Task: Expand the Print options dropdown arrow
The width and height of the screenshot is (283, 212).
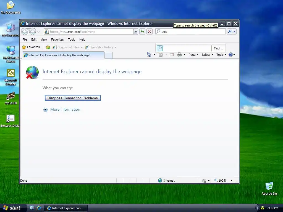Action: (185, 55)
